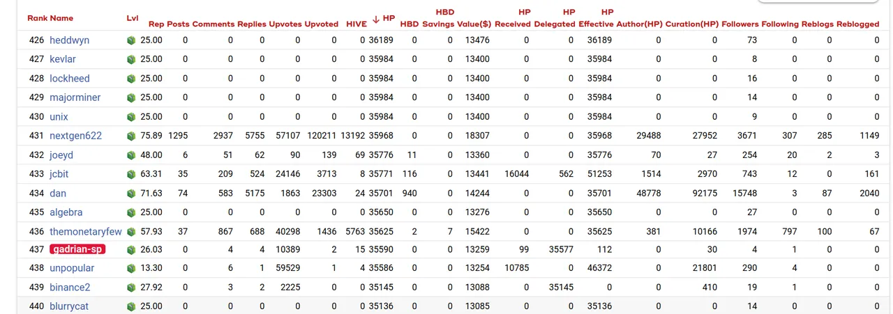Sort by the Followers column header
The image size is (893, 314).
[x=740, y=24]
